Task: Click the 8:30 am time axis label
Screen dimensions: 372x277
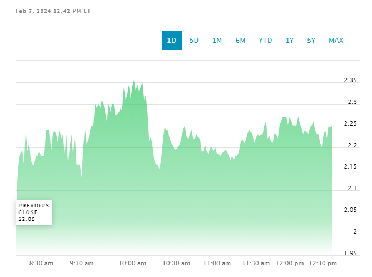Action: (41, 263)
